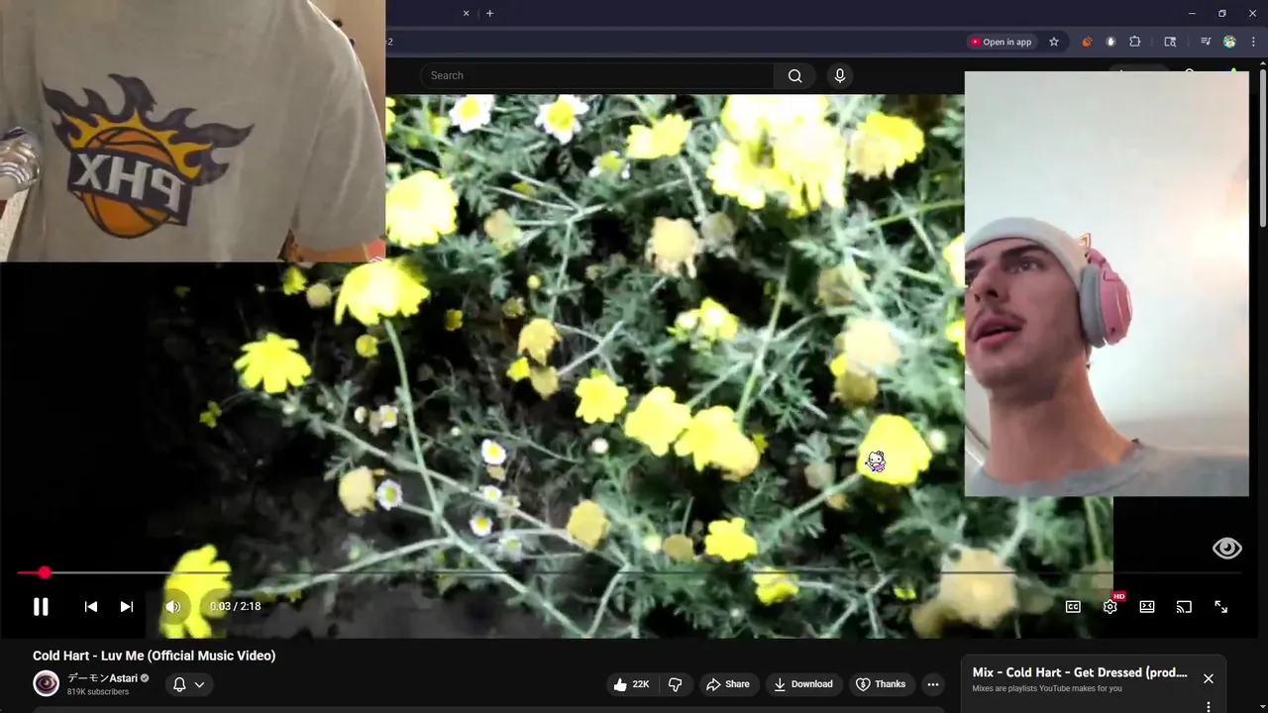
Task: Send Thanks to the creator
Action: pyautogui.click(x=881, y=684)
